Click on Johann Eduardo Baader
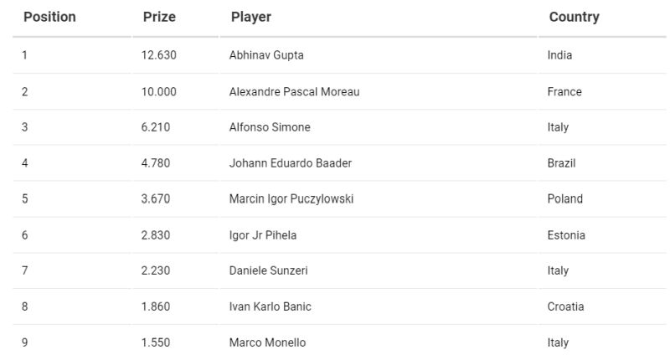Screen dimensions: 670x360 click(290, 163)
